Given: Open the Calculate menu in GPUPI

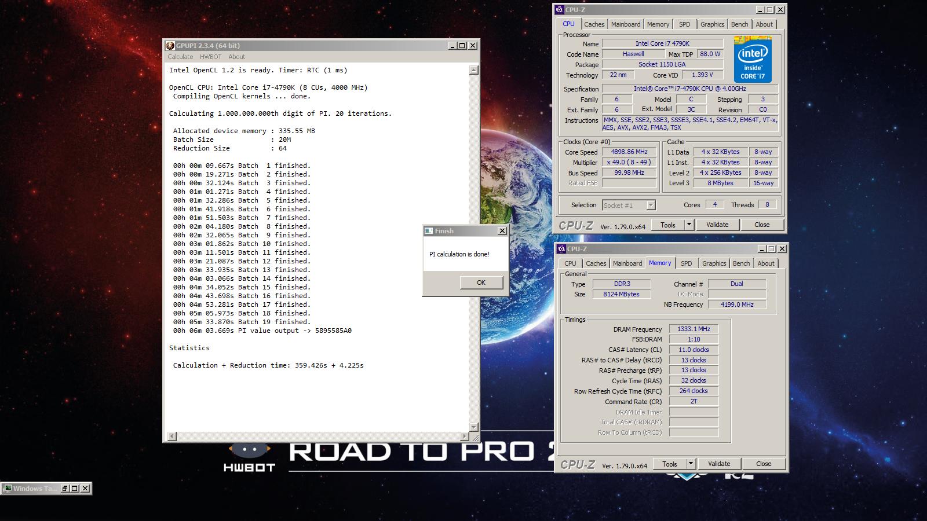Looking at the screenshot, I should point(180,57).
